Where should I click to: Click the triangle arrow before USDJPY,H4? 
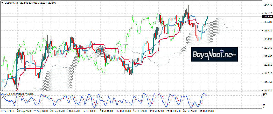click(x=2, y=2)
